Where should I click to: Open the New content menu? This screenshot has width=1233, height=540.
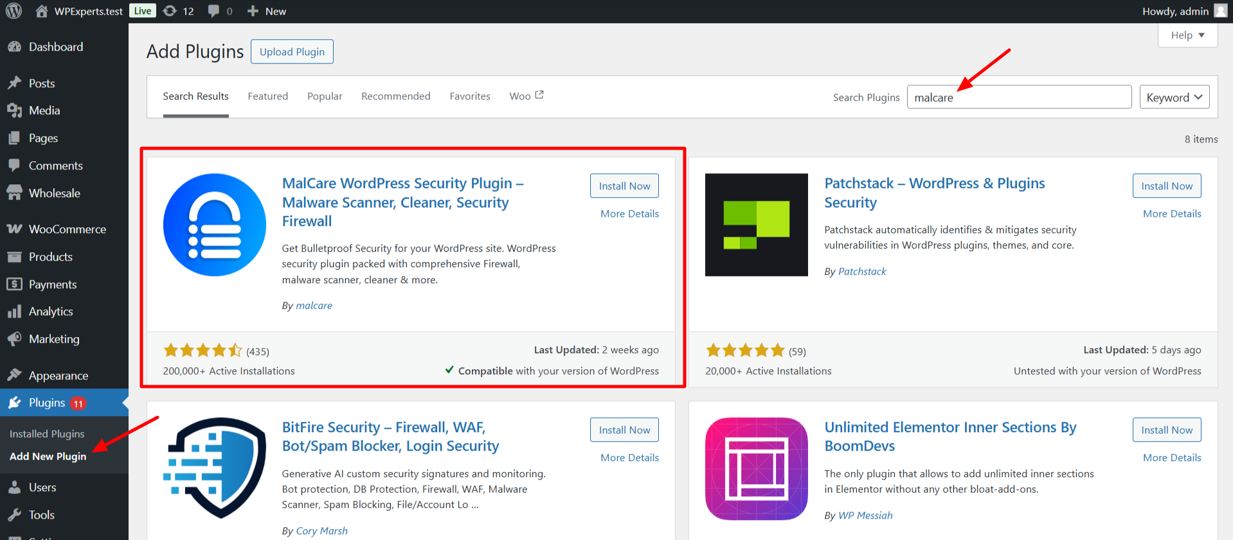[x=267, y=11]
